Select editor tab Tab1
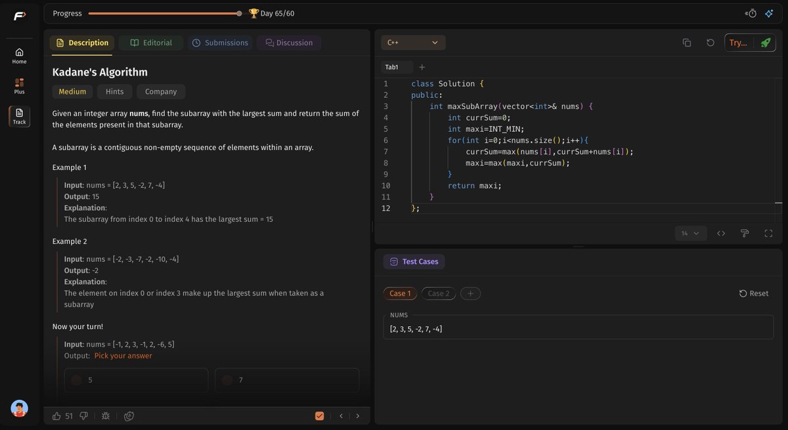Image resolution: width=788 pixels, height=430 pixels. click(397, 67)
